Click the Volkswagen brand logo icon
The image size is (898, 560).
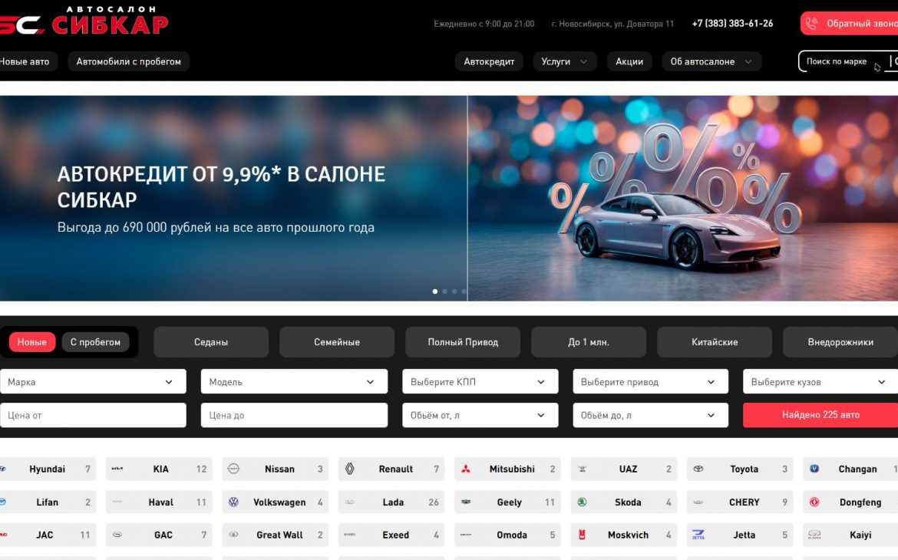click(233, 502)
